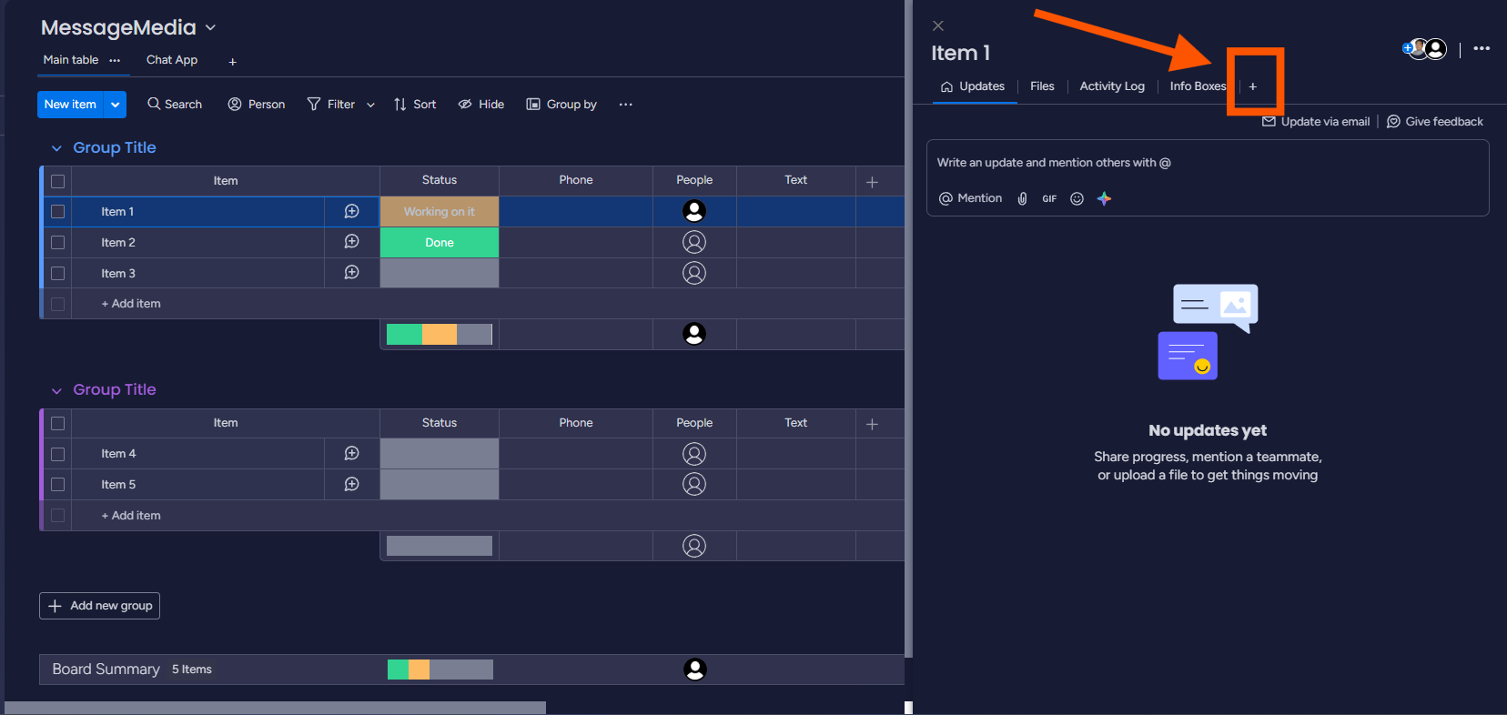Image resolution: width=1507 pixels, height=715 pixels.
Task: Open the Info Boxes tab
Action: [x=1198, y=86]
